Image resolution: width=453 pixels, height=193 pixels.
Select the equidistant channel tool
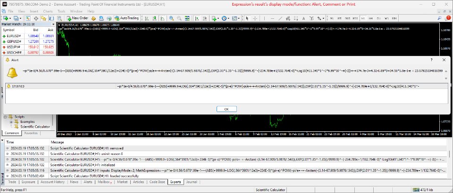(x=288, y=18)
